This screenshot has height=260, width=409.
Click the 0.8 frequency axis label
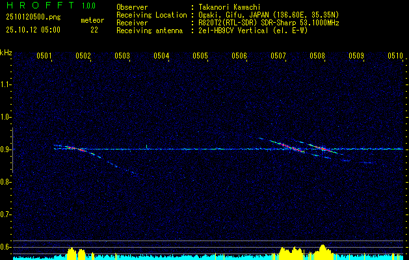point(5,182)
